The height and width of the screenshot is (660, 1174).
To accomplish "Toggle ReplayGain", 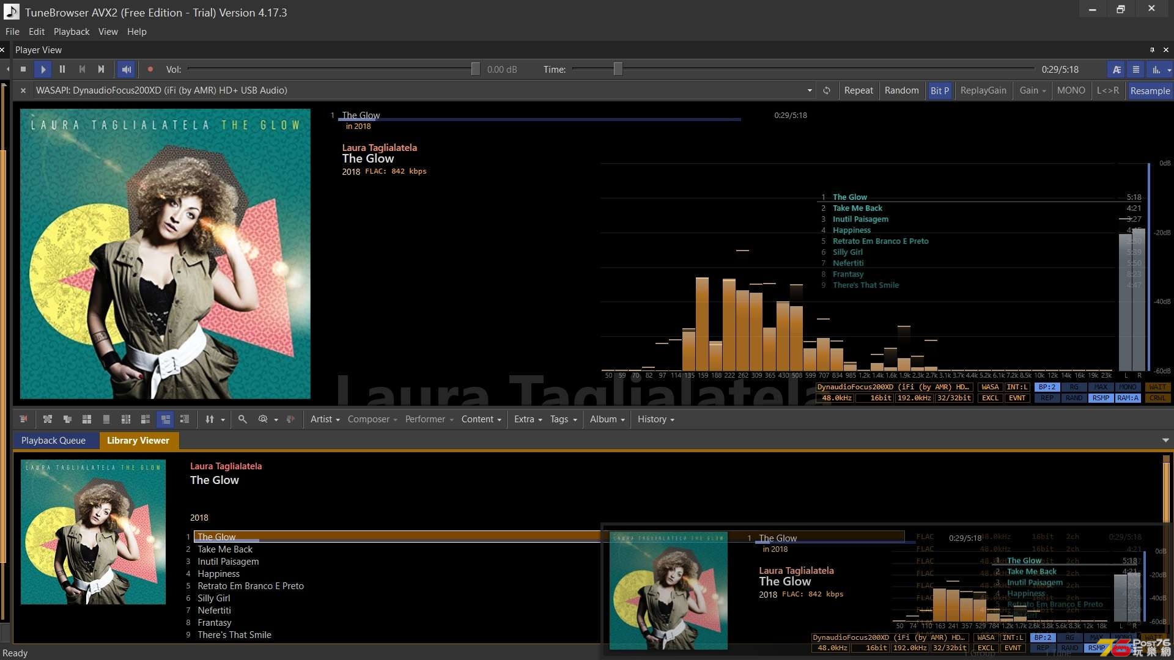I will pos(983,90).
